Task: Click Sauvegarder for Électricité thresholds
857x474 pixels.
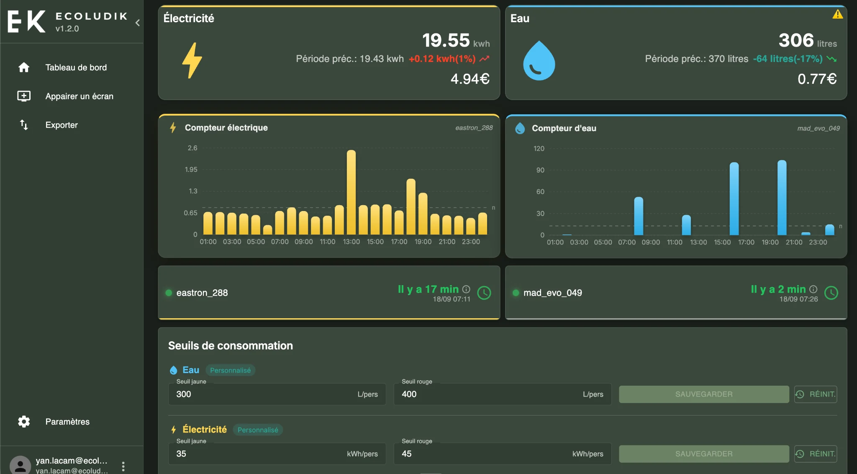Action: 704,453
